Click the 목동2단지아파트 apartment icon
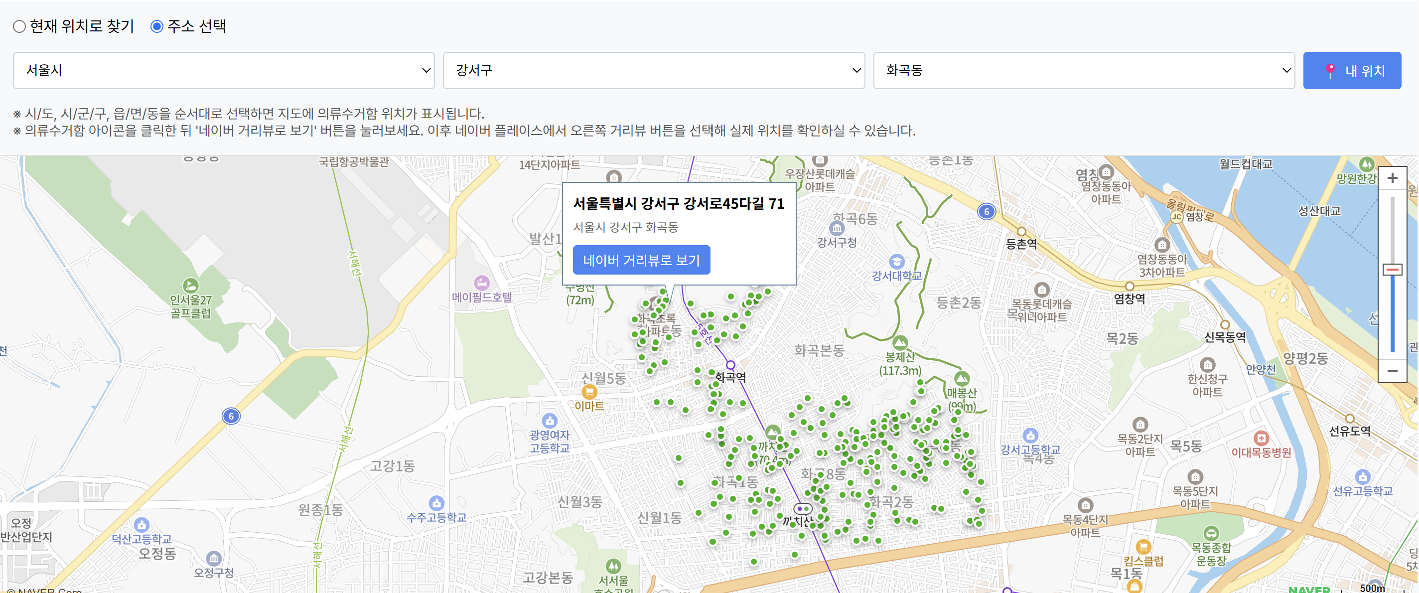Screen dimensions: 1419x593 (x=1140, y=425)
